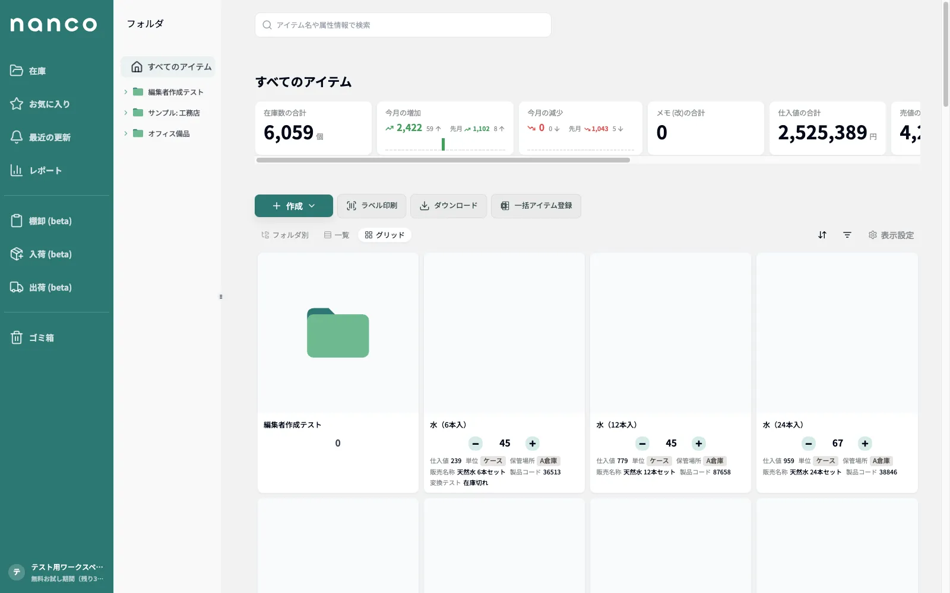
Task: Click the 在庫切れ tag on 水（6本入）
Action: (476, 483)
